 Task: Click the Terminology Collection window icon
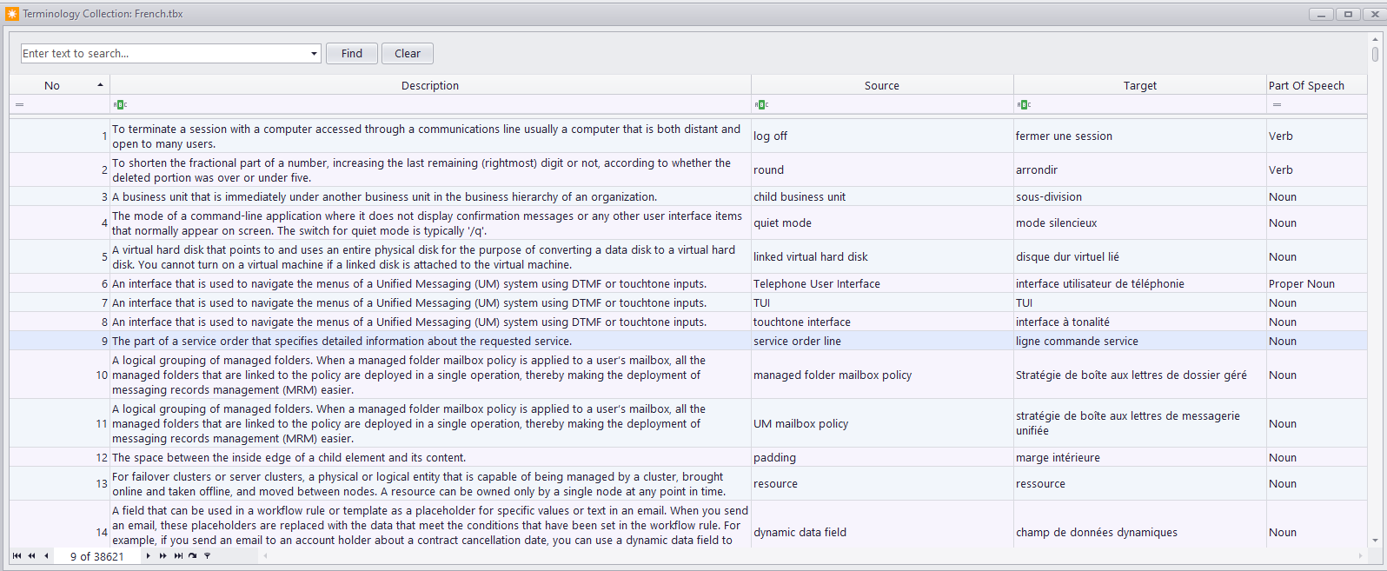click(x=11, y=14)
